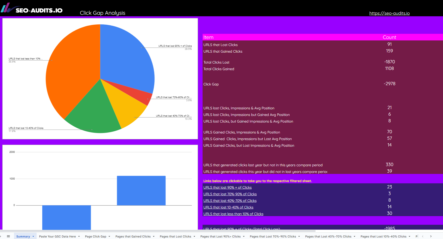Click the positive blue bar in bar chart
Image resolution: width=443 pixels, height=239 pixels.
tap(141, 191)
